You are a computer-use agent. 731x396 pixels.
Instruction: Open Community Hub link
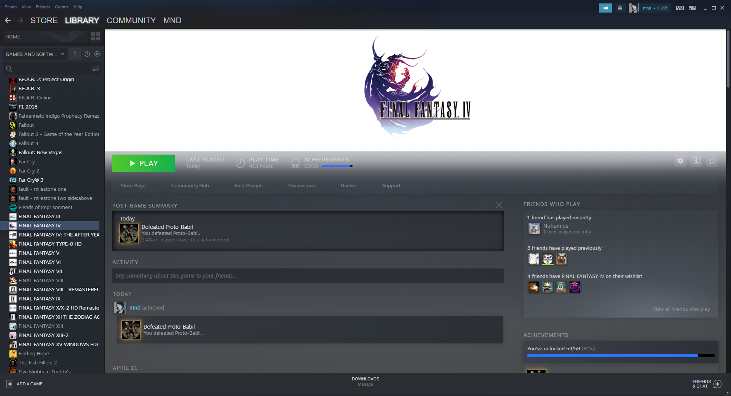190,186
